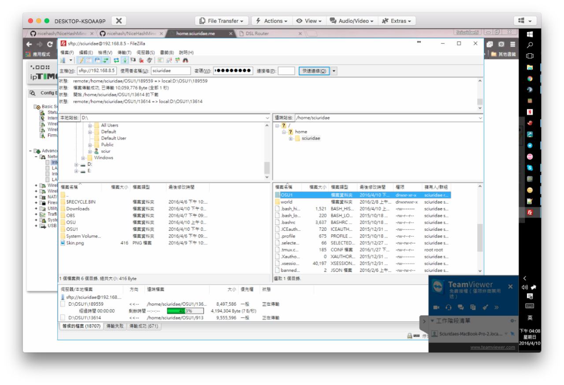This screenshot has width=564, height=385.
Task: Expand the sciuridae folder in remote tree
Action: (x=291, y=138)
